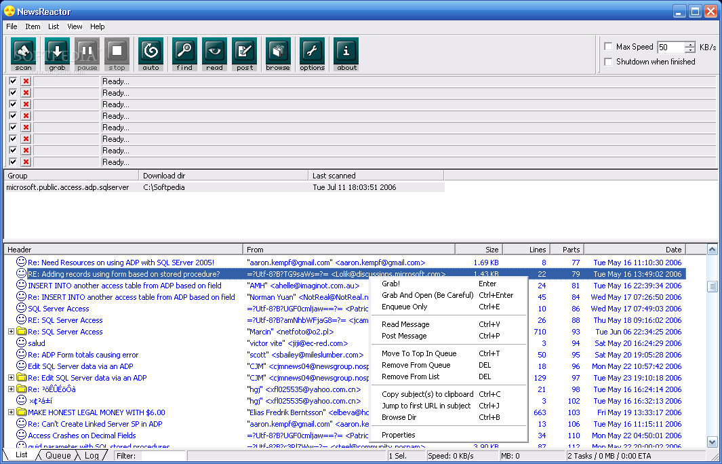Expand the 'Re: SQL Server Access' thread
Viewport: 722px width, 464px height.
coord(11,332)
